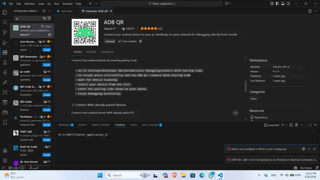Image resolution: width=320 pixels, height=180 pixels.
Task: Open the Explorer view in activity bar
Action: coord(5,12)
